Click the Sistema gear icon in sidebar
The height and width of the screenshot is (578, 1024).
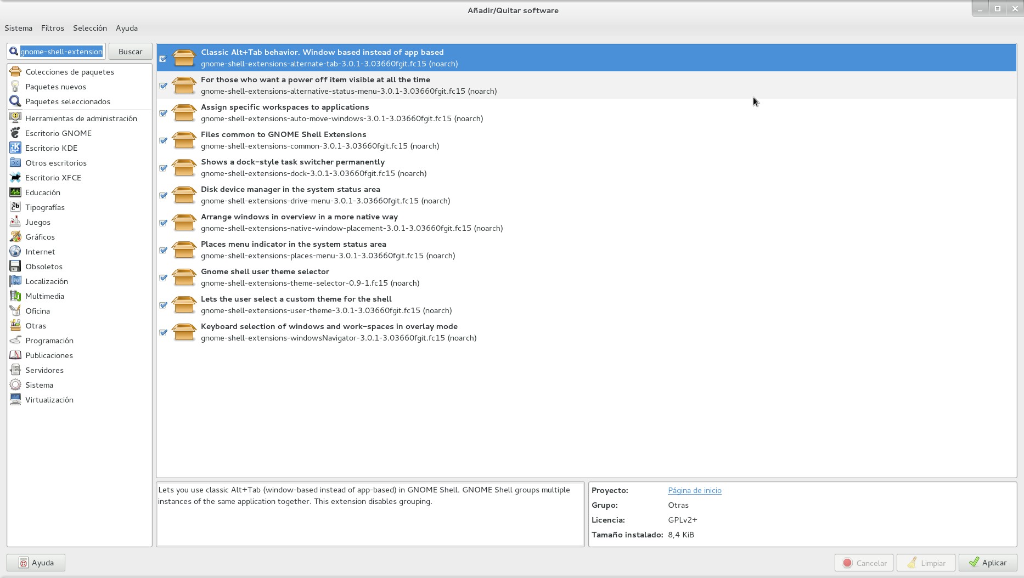tap(15, 385)
